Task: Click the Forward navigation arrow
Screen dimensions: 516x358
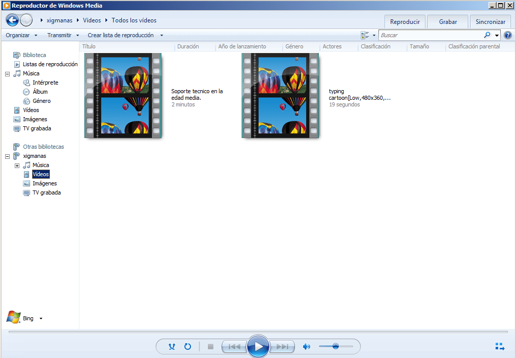Action: 26,20
